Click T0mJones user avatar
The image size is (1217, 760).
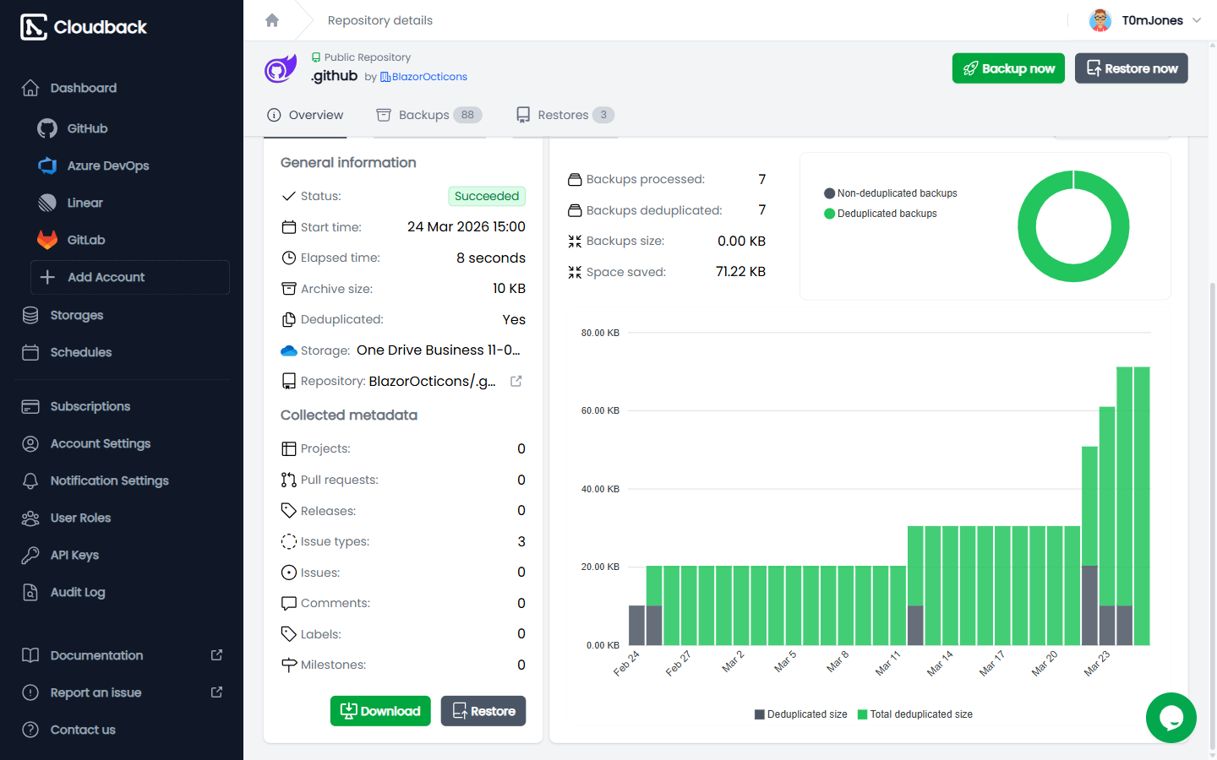[1100, 20]
